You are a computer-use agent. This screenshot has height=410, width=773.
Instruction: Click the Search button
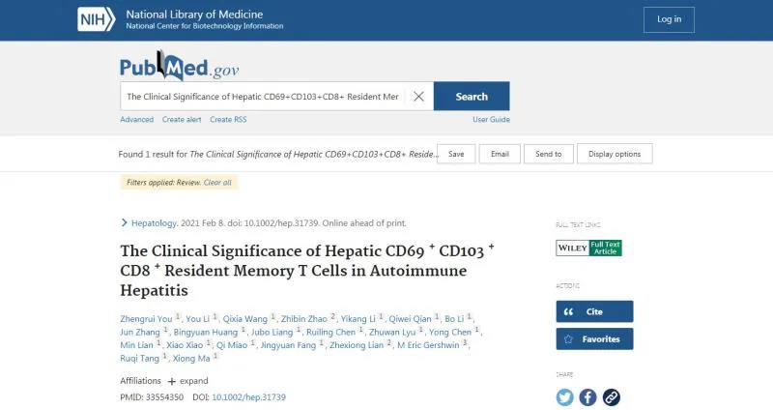point(472,96)
